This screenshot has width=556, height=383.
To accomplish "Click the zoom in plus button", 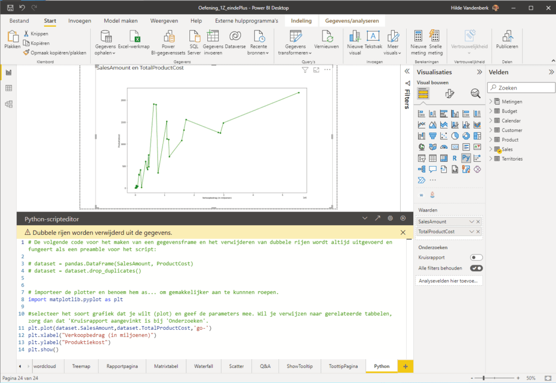I will (518, 378).
